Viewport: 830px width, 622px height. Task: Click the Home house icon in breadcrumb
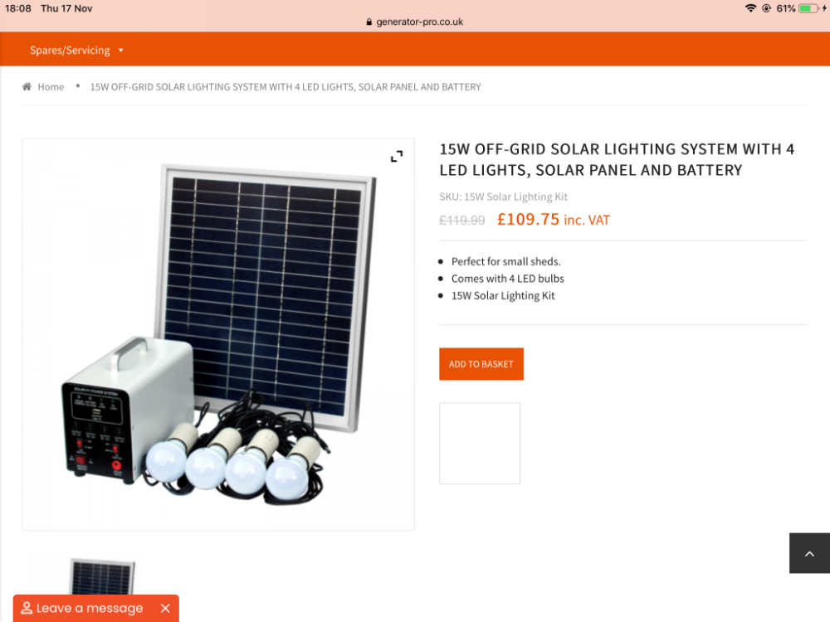(27, 87)
